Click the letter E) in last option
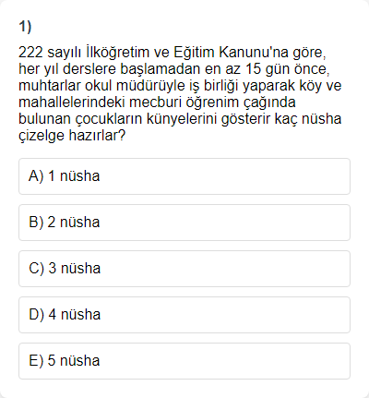This screenshot has height=398, width=369. click(x=36, y=361)
